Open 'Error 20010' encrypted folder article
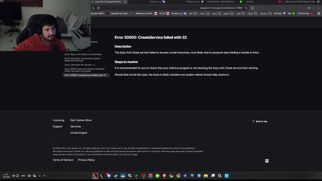 pyautogui.click(x=85, y=70)
